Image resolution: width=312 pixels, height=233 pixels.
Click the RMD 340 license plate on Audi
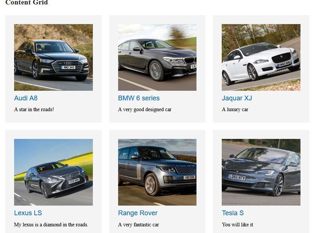(x=68, y=67)
